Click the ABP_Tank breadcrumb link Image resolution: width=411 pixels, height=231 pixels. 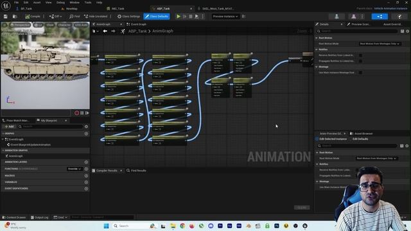coord(137,31)
